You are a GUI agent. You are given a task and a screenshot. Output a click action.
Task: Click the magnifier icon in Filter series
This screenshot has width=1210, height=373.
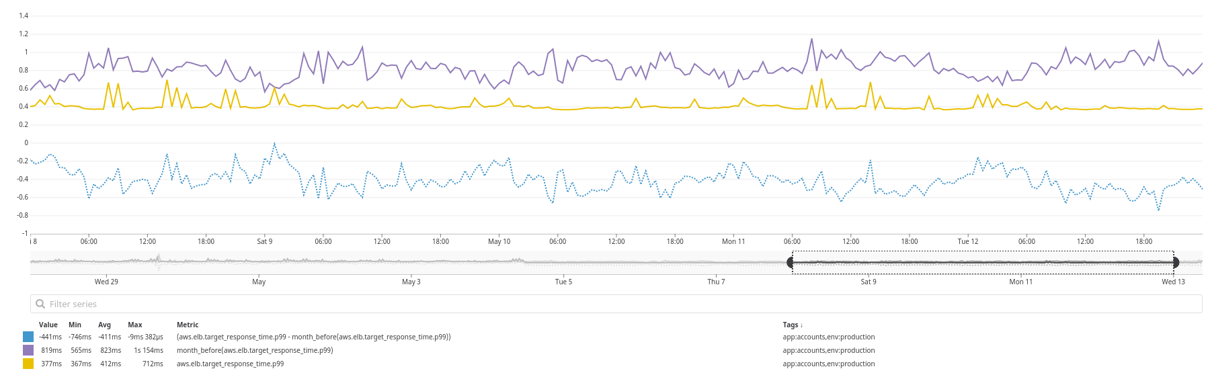(x=40, y=304)
